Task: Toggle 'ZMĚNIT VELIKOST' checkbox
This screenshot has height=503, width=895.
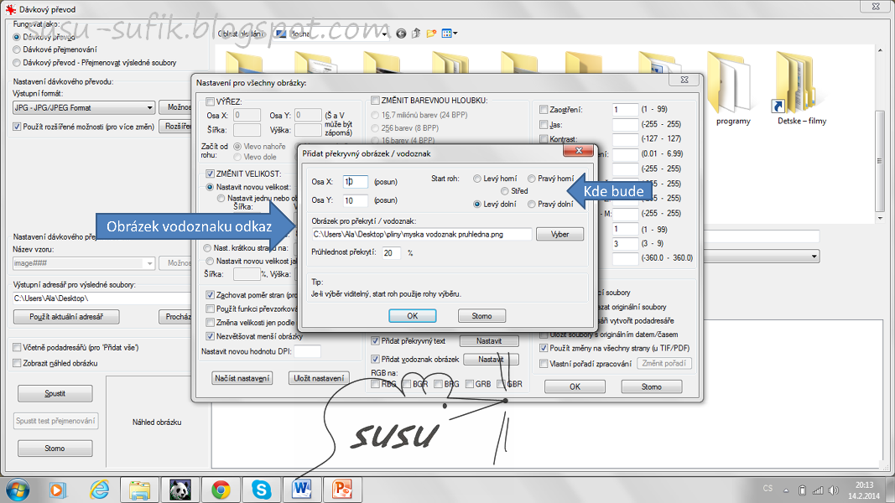Action: (x=210, y=174)
